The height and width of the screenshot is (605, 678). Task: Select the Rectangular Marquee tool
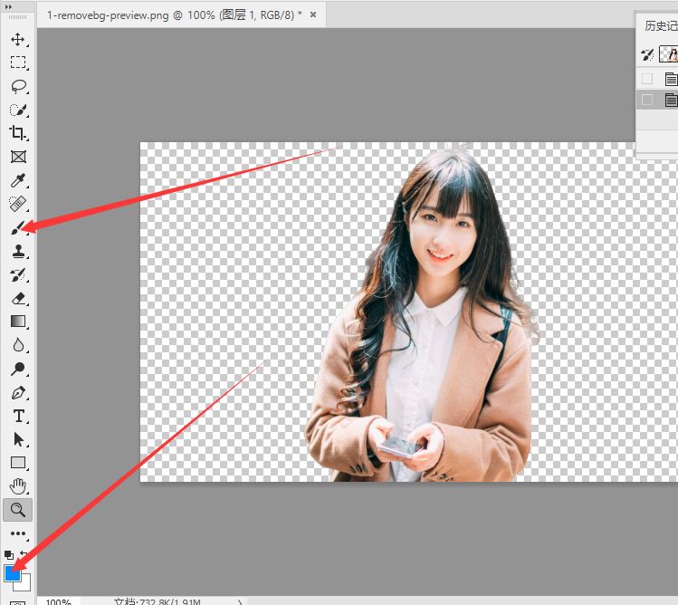pos(17,63)
